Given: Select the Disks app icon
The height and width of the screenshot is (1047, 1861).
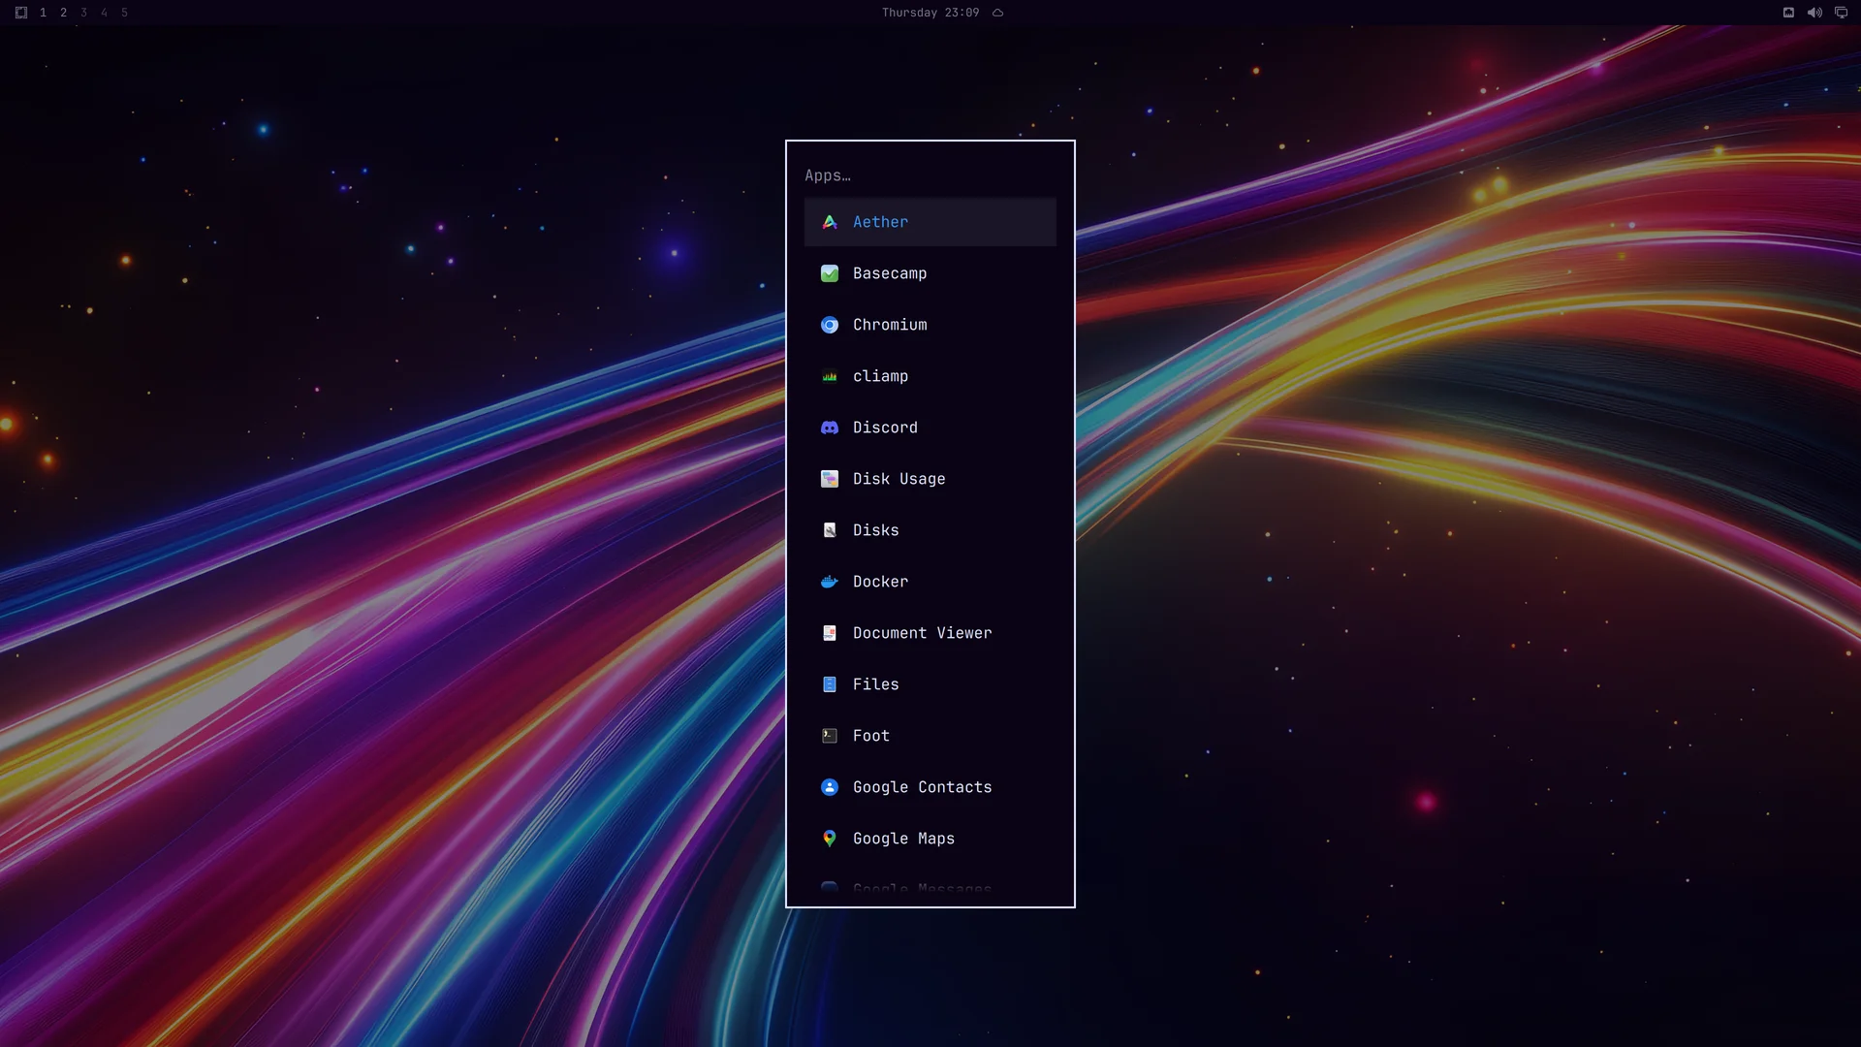Looking at the screenshot, I should pos(830,530).
